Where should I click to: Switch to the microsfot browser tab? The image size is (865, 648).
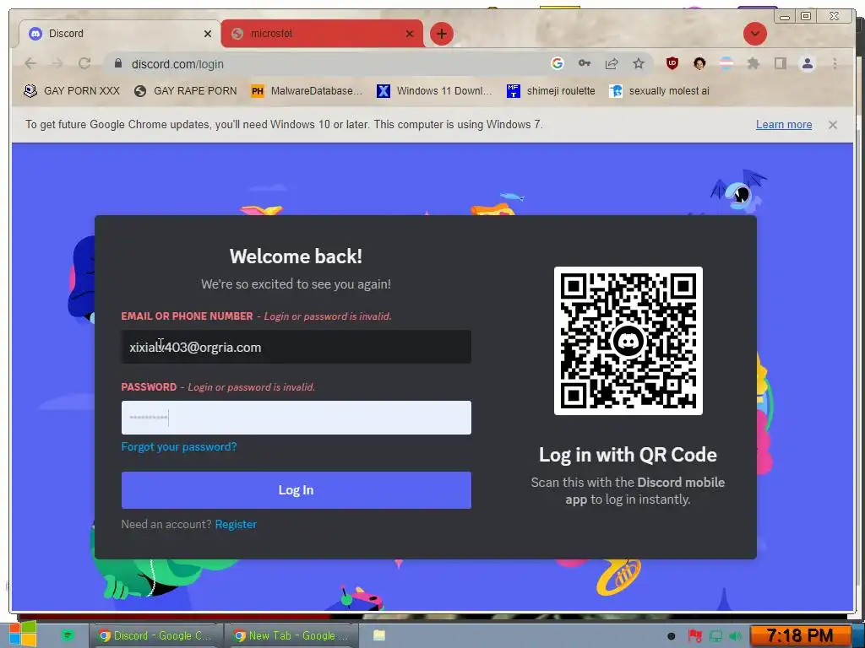(x=323, y=34)
